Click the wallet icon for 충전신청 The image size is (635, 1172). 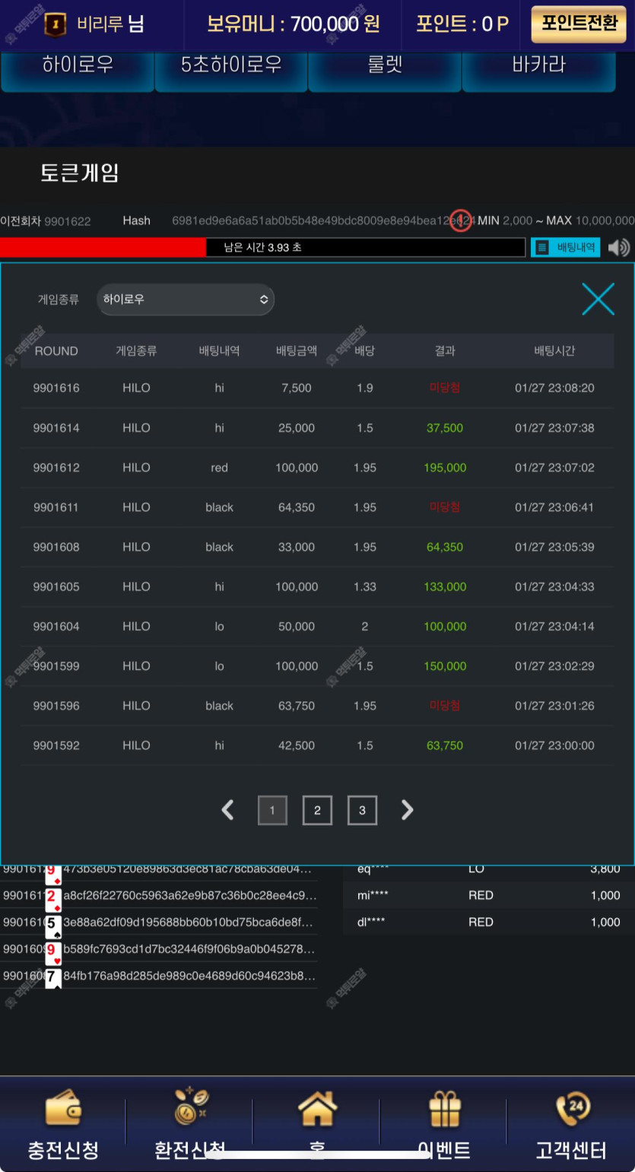[x=63, y=1110]
